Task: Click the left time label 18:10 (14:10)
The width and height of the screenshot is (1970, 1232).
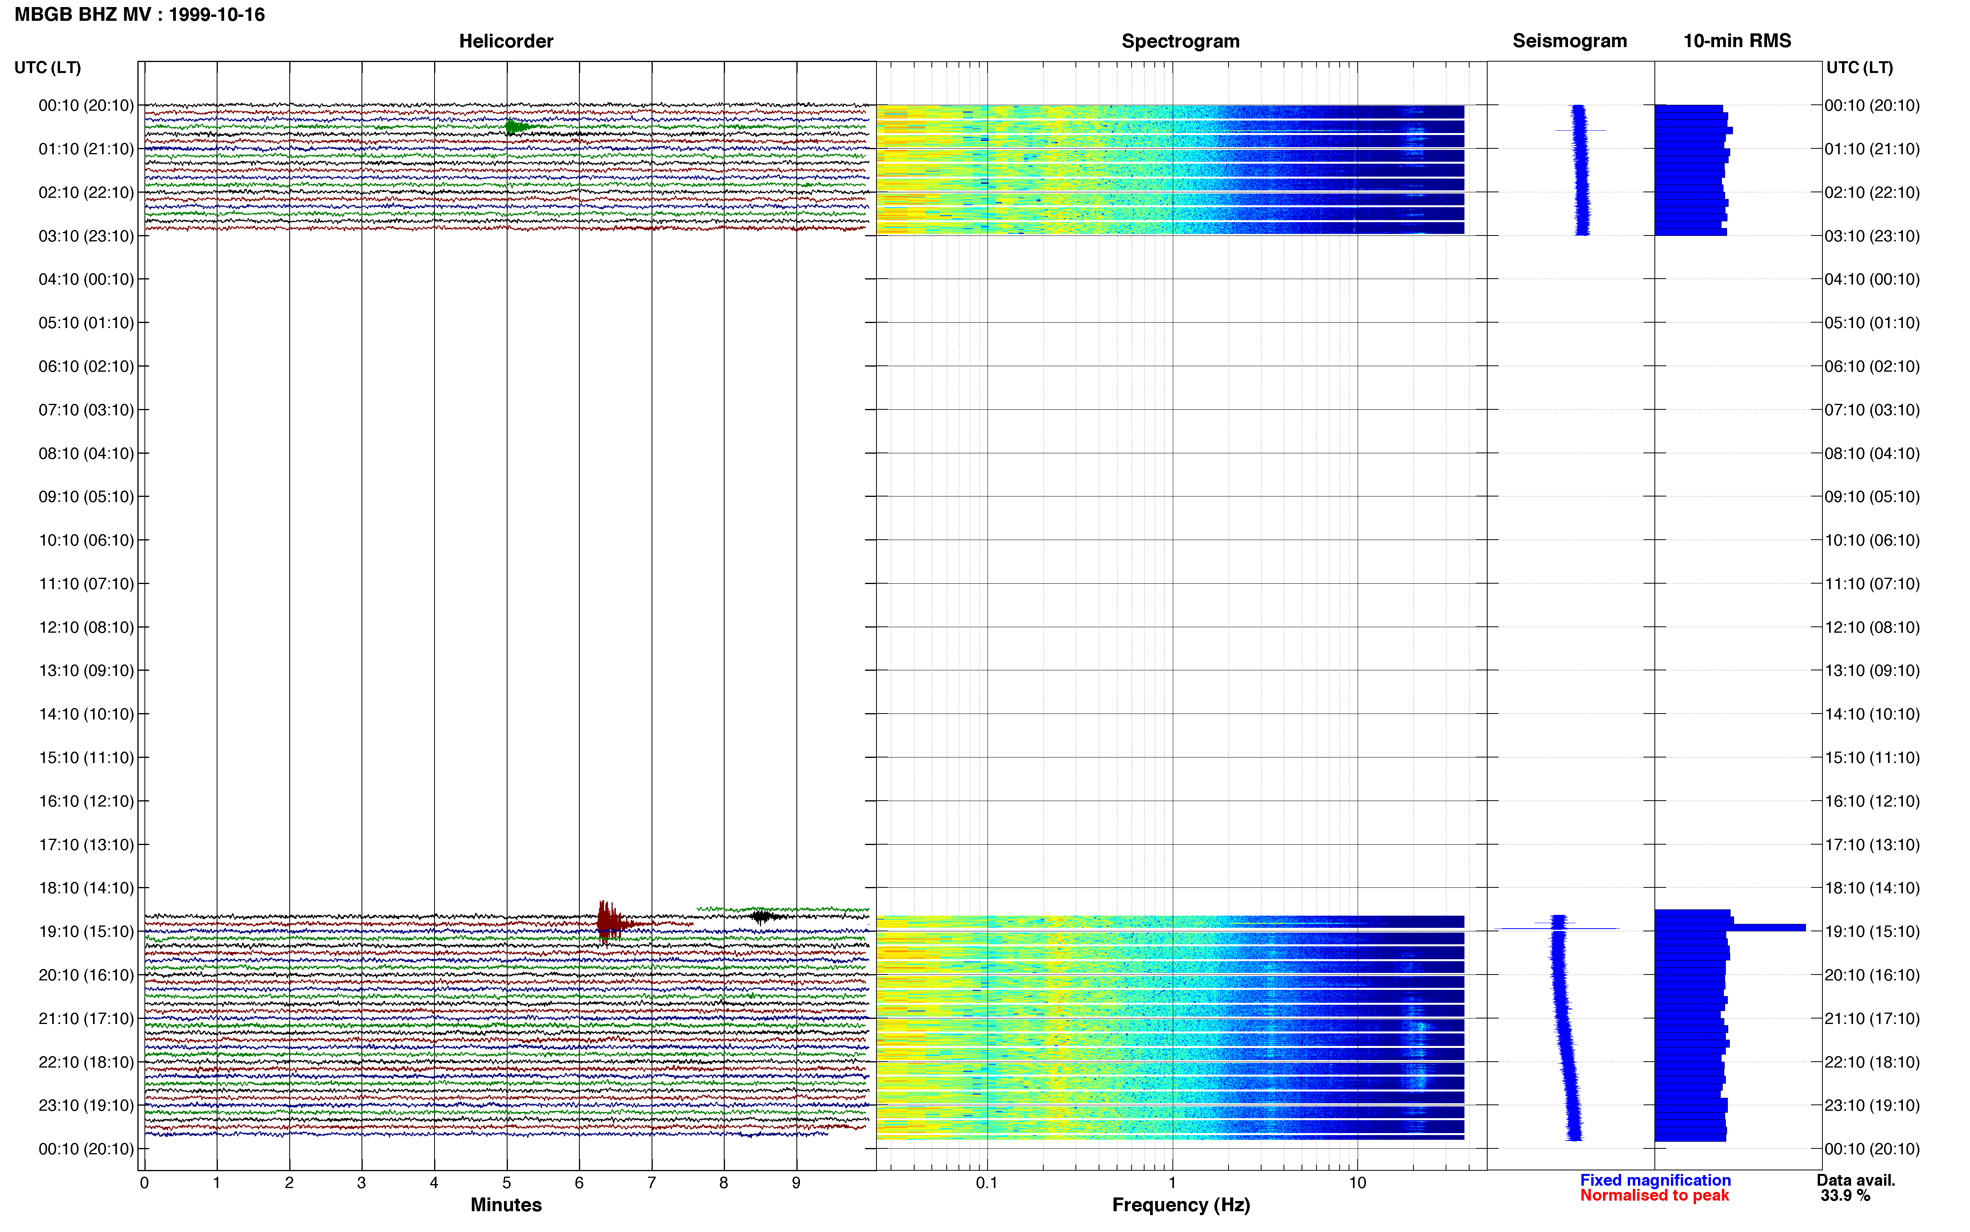Action: point(86,888)
